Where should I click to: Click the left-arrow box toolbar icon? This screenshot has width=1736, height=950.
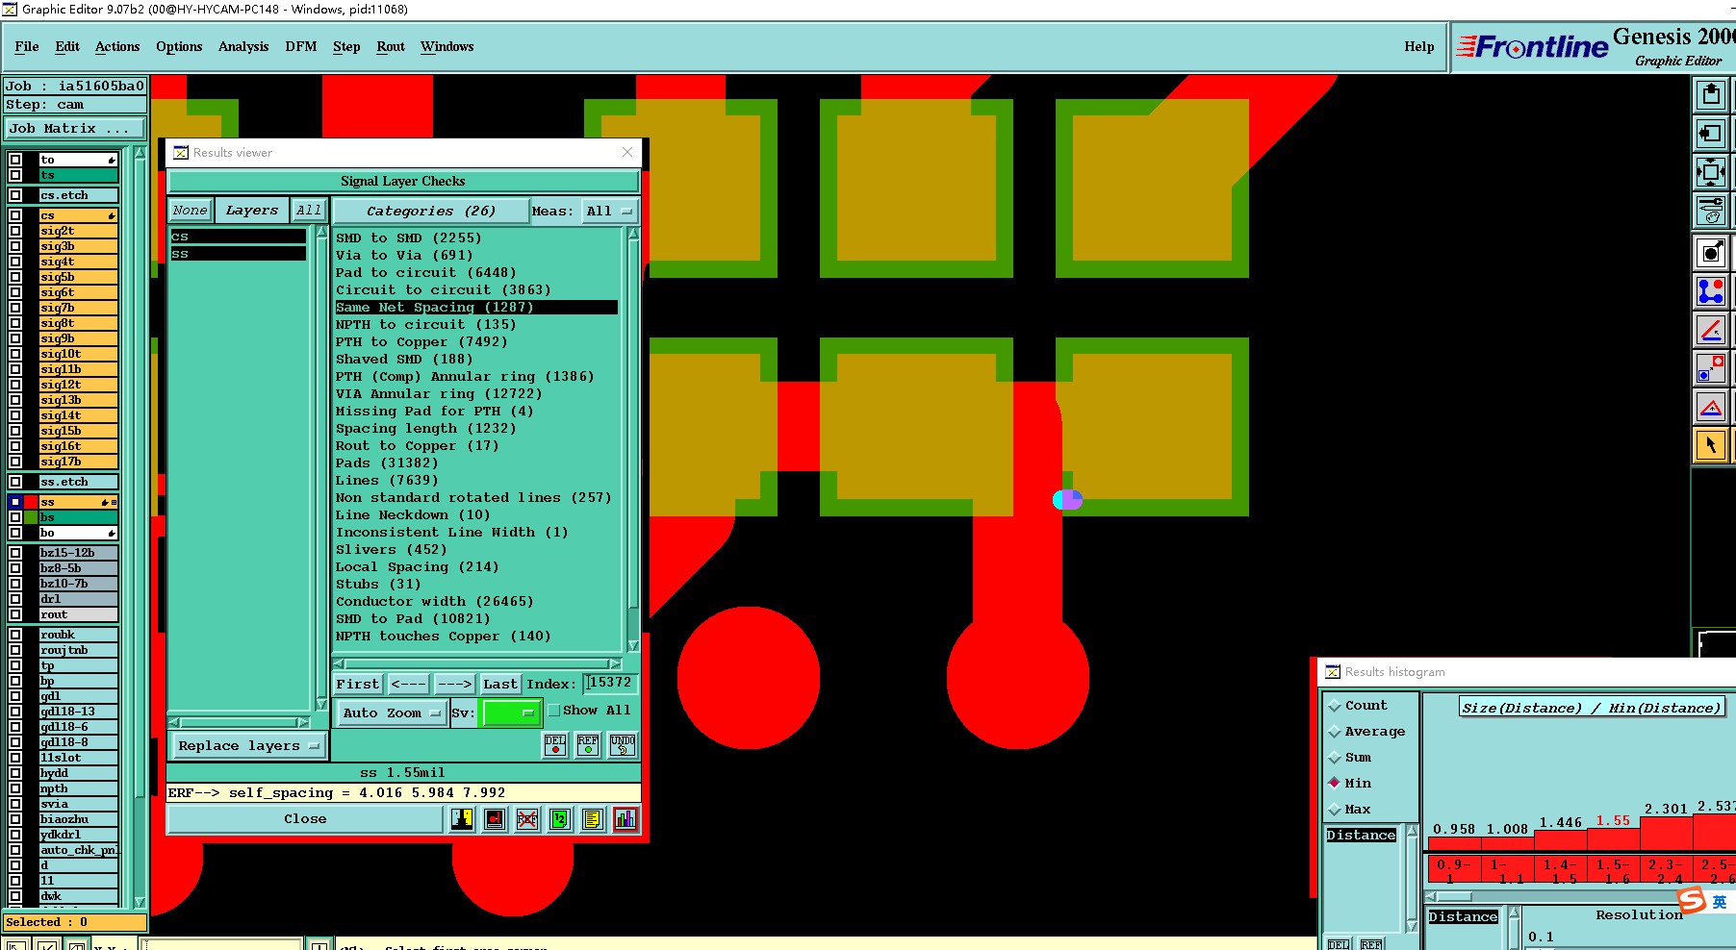(1711, 134)
